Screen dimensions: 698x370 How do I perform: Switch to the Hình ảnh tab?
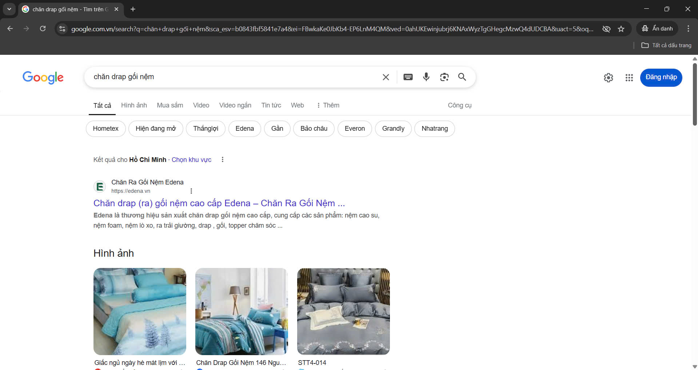[134, 105]
